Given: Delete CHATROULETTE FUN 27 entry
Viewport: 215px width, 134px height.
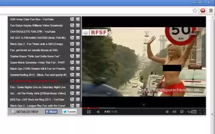Looking at the screenshot, I should point(78,31).
